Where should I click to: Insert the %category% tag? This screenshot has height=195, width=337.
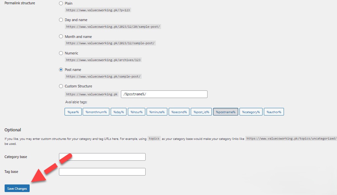click(x=251, y=112)
